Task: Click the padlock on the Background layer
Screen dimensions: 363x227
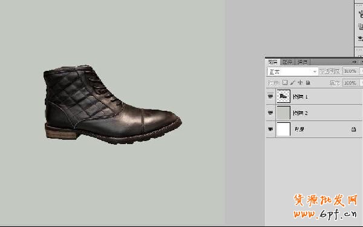Action: [353, 129]
